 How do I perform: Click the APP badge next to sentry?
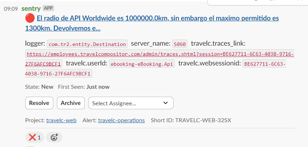point(48,8)
